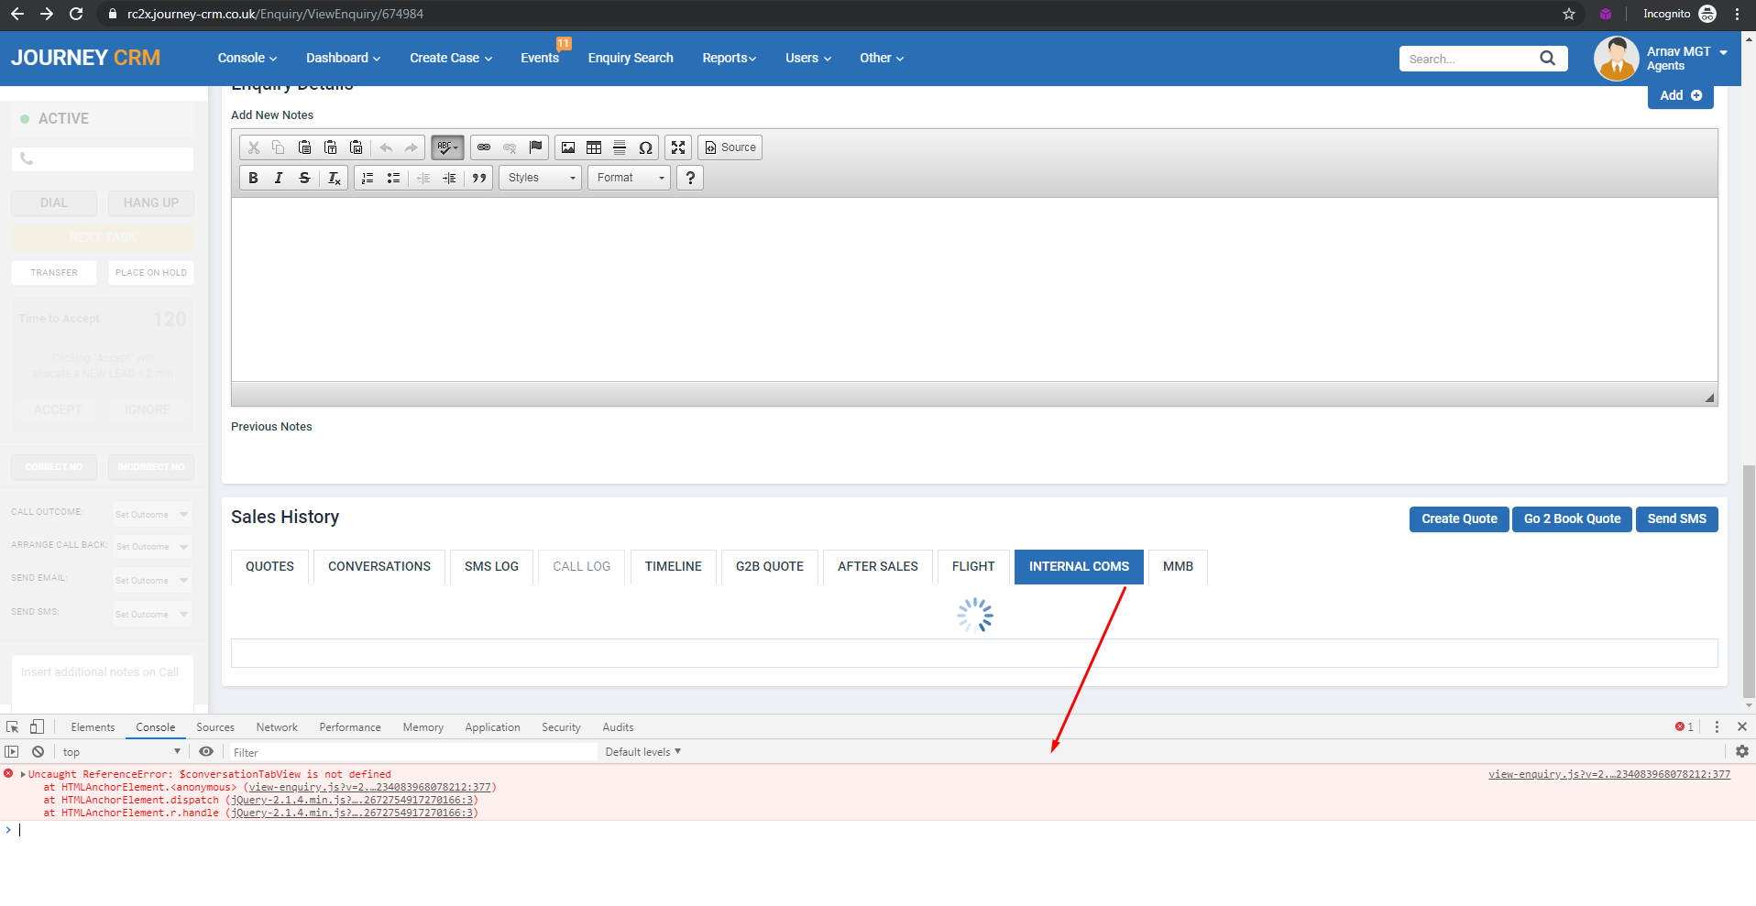Open view-enquiry.js source link at right

point(1609,775)
